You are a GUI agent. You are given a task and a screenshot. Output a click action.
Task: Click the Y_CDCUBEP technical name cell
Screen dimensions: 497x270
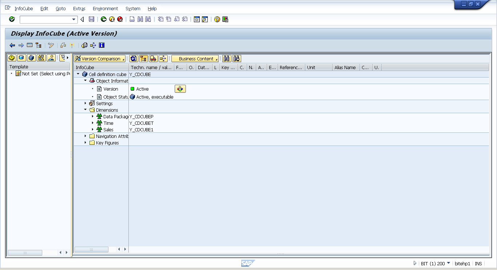pyautogui.click(x=141, y=116)
